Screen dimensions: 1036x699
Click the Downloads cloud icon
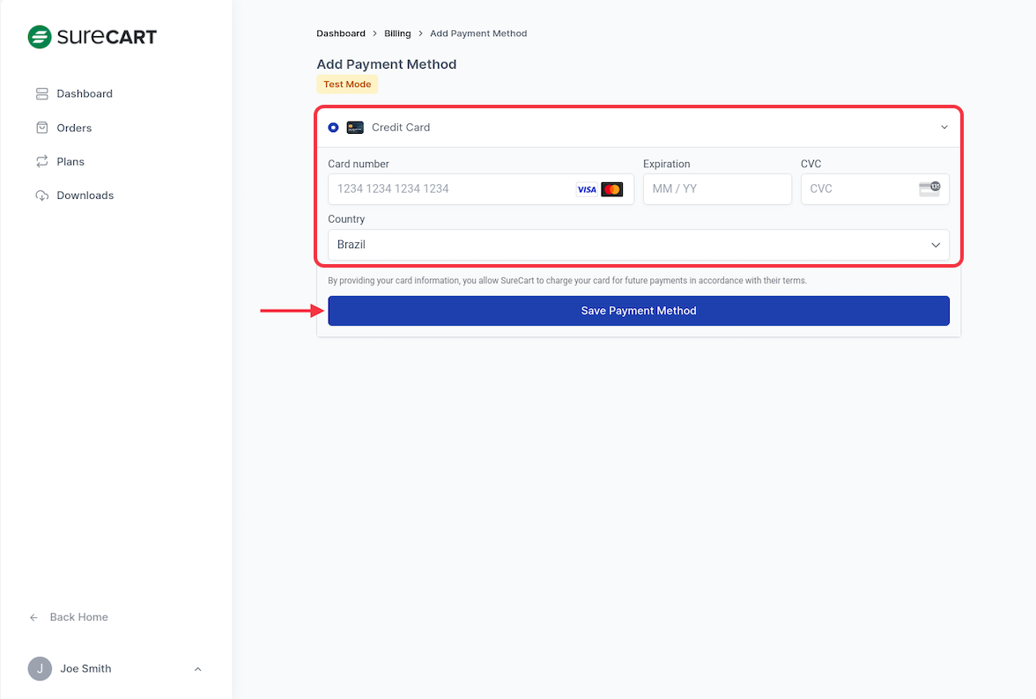[41, 195]
